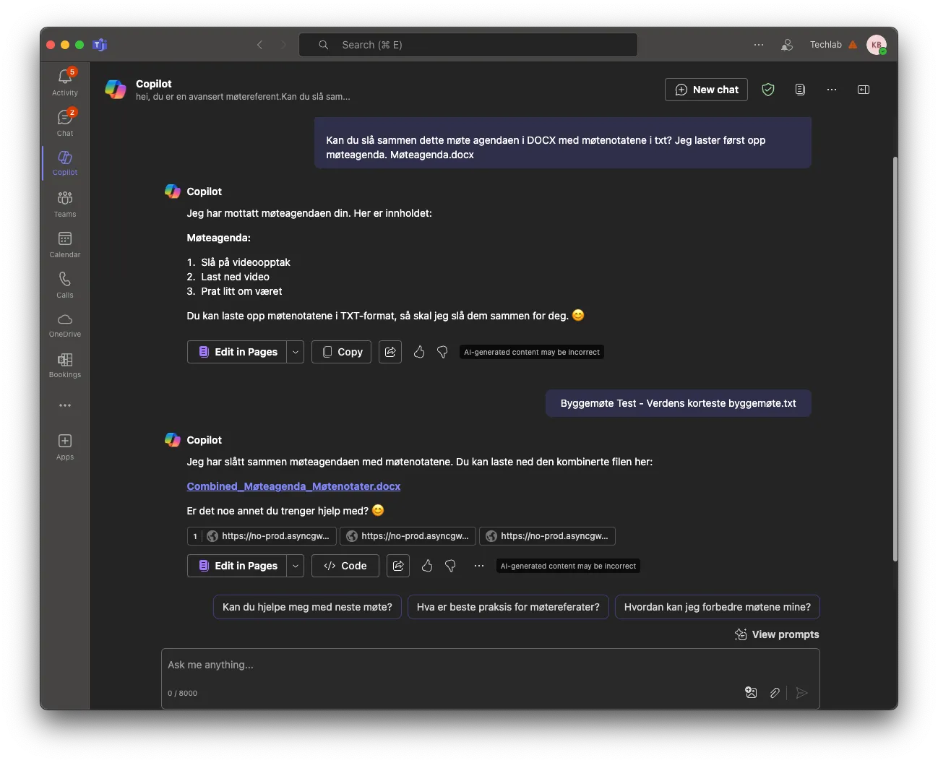938x763 pixels.
Task: Choose 'Kan du hjelpe meg med neste møte?'
Action: (307, 607)
